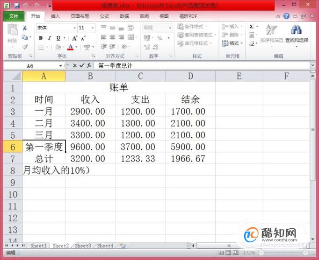Click the Increase Indent icon
Screen dimensions: 319x260
click(113, 47)
